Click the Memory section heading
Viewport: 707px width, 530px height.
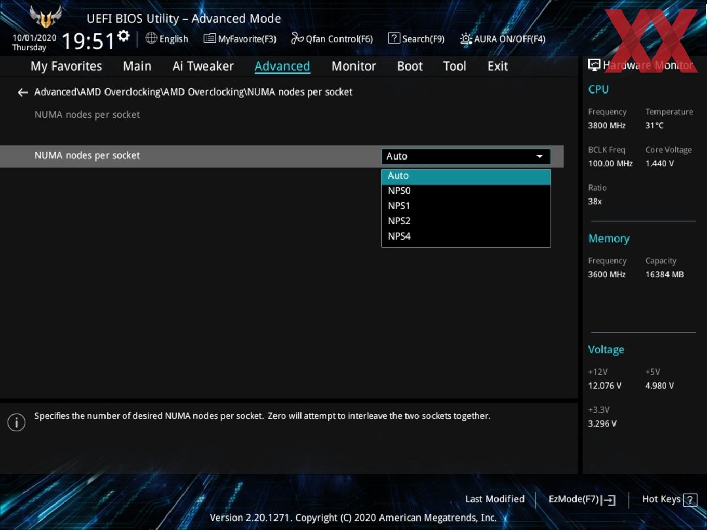609,239
